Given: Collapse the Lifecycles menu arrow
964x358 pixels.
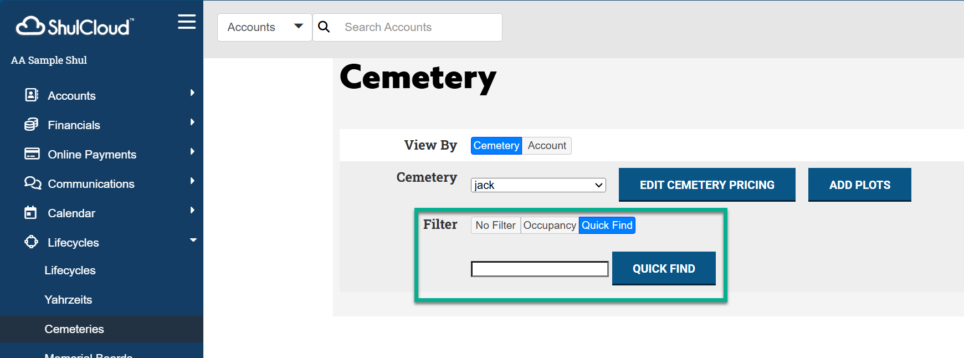Looking at the screenshot, I should [x=193, y=241].
